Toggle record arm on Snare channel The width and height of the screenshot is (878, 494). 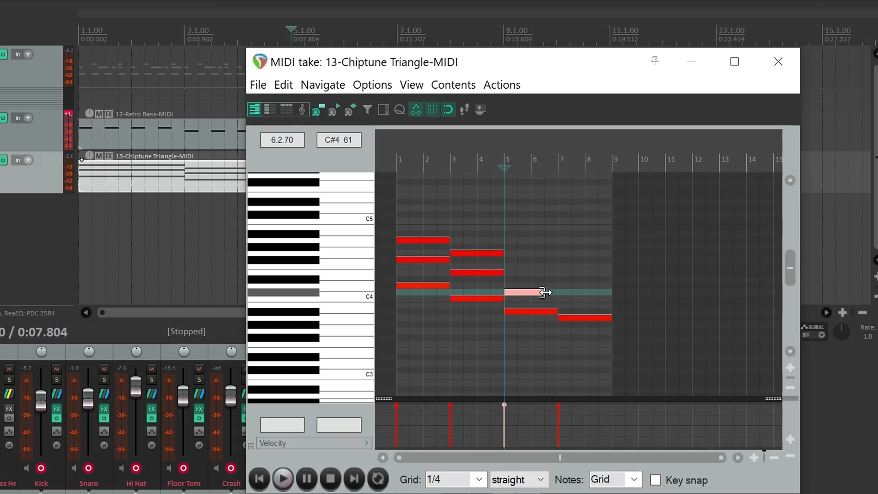click(88, 468)
